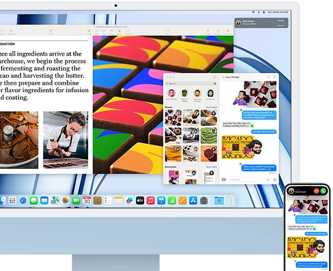333x271 pixels.
Task: Add a Comment from the Keynote toolbar
Action: [x=128, y=32]
